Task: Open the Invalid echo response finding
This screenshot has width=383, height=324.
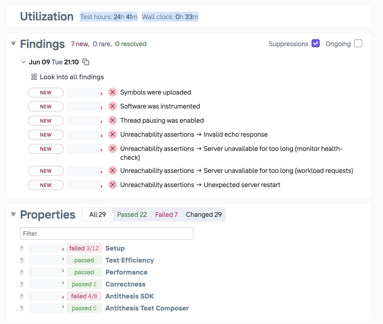Action: pos(194,135)
